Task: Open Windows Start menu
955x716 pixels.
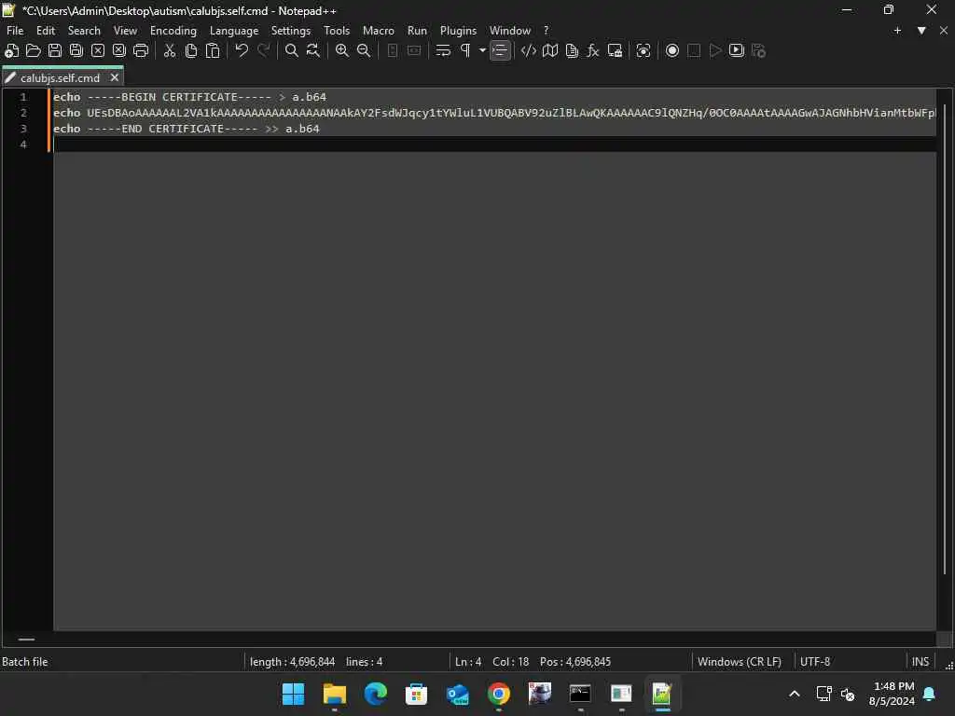Action: (293, 694)
